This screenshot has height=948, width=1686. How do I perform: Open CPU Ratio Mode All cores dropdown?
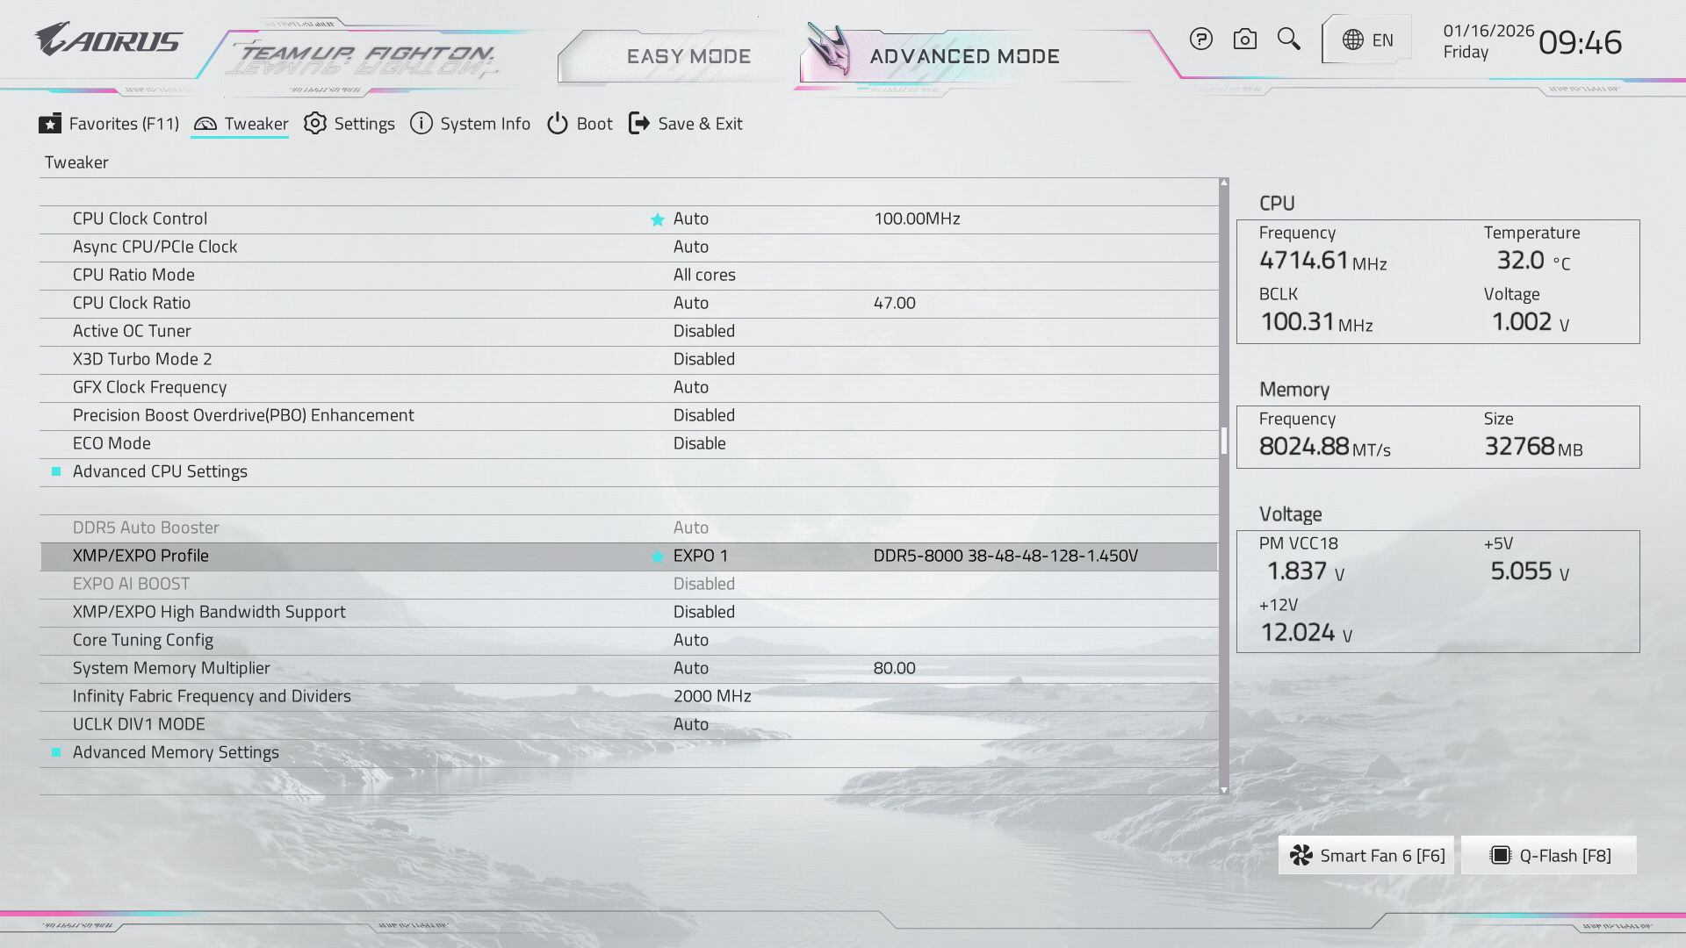click(x=703, y=275)
